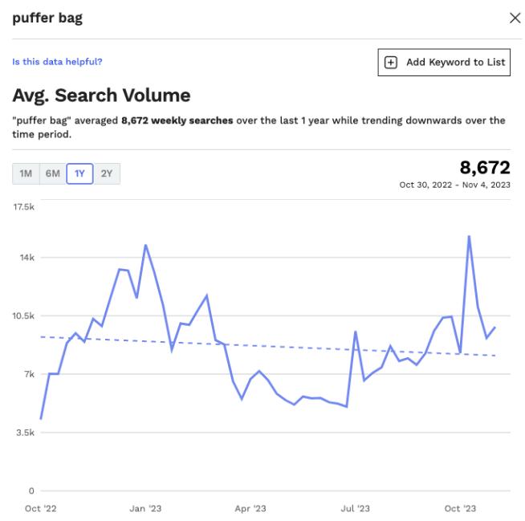This screenshot has width=525, height=521.
Task: Click the plus icon in Add Keyword button
Action: [x=391, y=63]
